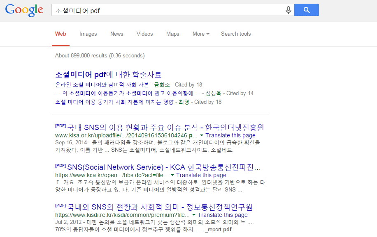Open the Maps tab

tap(172, 34)
